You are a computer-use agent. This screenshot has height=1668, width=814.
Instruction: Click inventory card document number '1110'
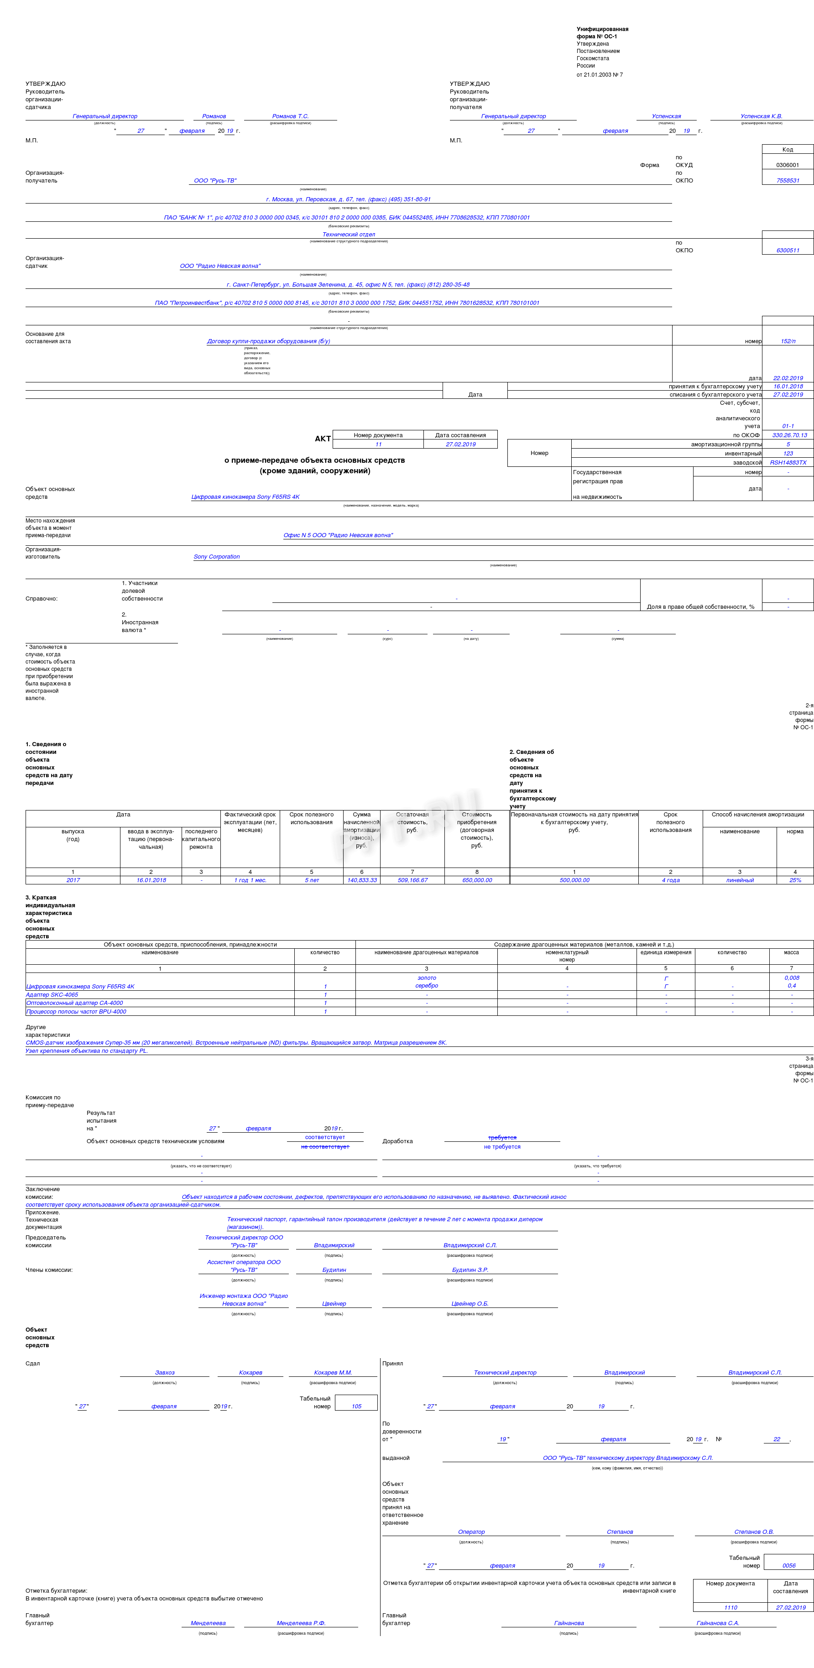(731, 1608)
